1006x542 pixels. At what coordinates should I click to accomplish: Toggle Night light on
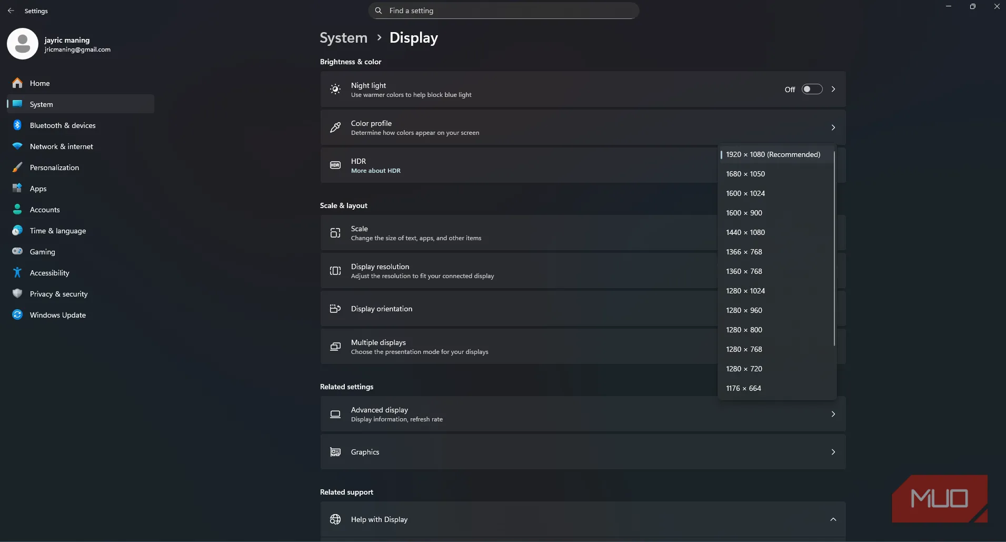pos(812,89)
